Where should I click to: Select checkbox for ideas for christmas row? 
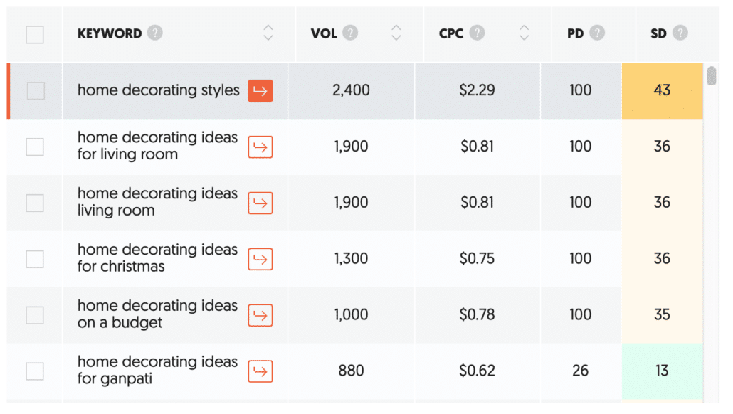(35, 259)
